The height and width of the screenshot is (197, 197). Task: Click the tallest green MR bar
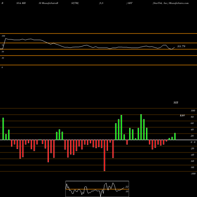(x=141, y=127)
